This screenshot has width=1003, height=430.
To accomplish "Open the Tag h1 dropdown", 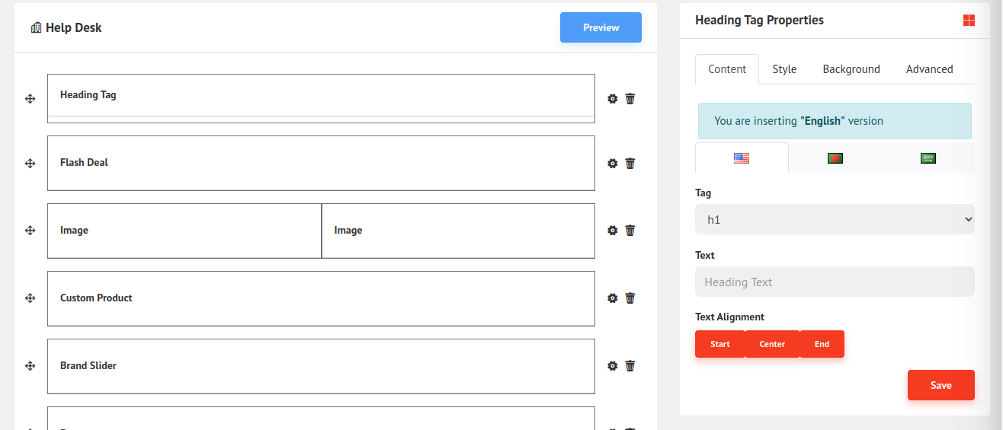I will (835, 219).
